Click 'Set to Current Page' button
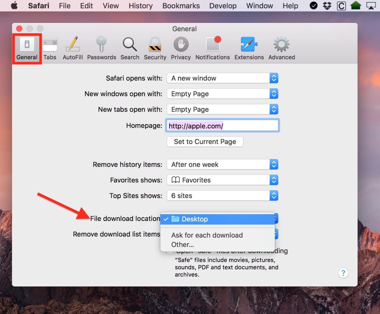Screen dimensions: 380x314 tap(205, 142)
